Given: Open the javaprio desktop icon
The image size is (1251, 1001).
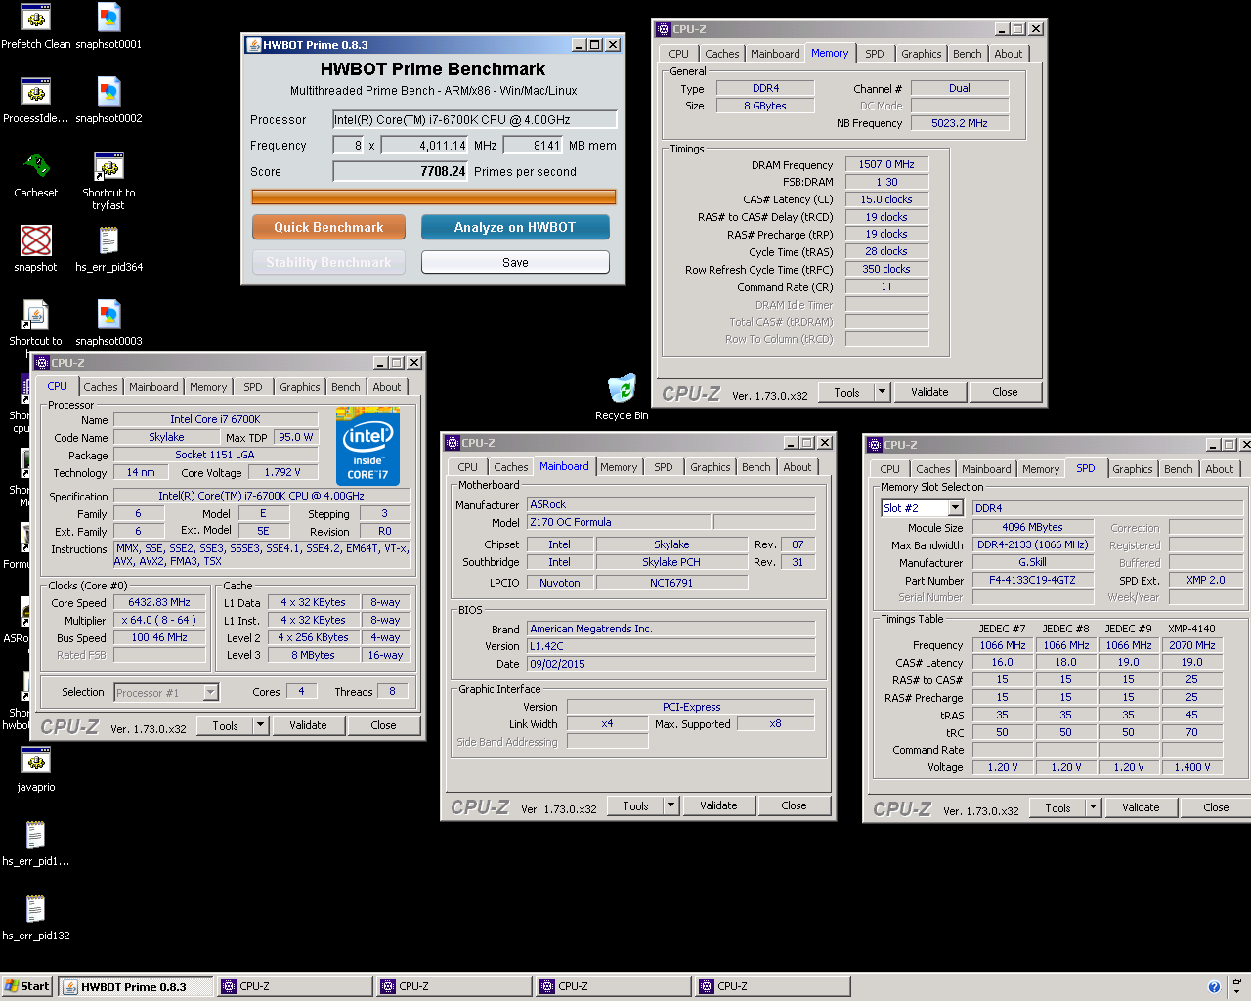Looking at the screenshot, I should coord(36,769).
